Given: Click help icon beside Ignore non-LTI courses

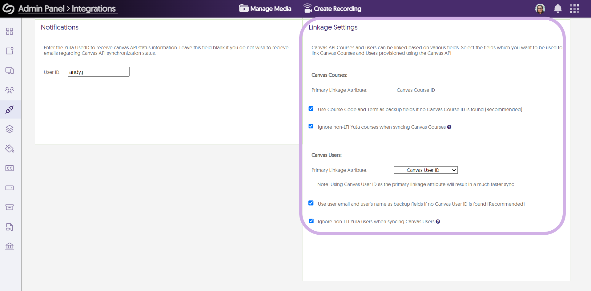Looking at the screenshot, I should pyautogui.click(x=449, y=127).
